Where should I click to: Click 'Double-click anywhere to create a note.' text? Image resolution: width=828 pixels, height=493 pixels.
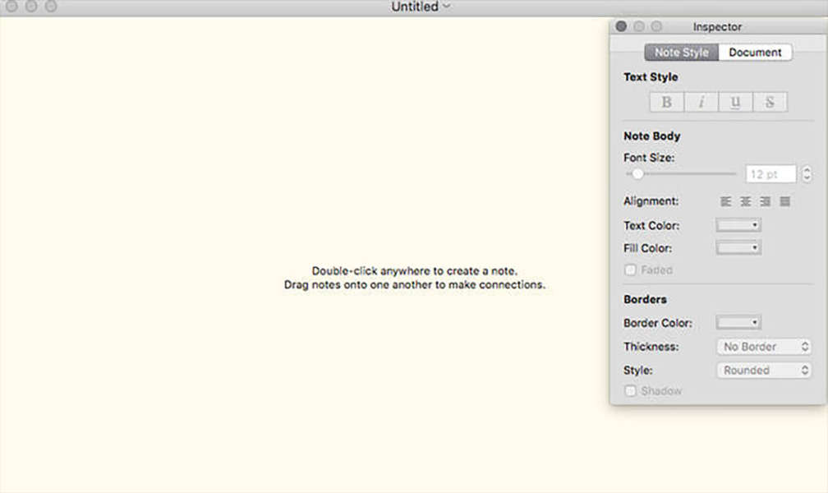coord(415,271)
